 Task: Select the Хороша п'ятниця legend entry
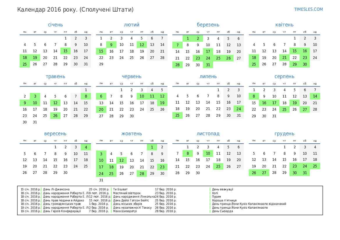224,200
